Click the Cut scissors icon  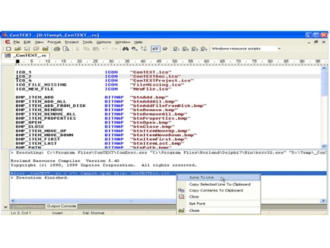[77, 49]
